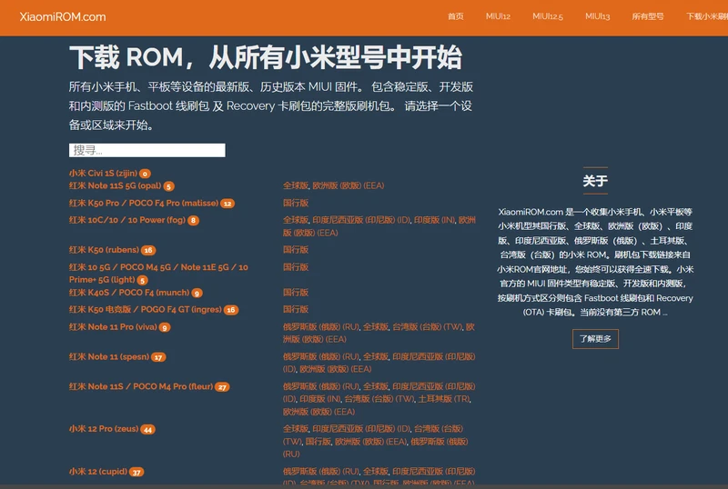Image resolution: width=728 pixels, height=489 pixels.
Task: Open 小米 12 (cupid) device link
Action: click(98, 472)
